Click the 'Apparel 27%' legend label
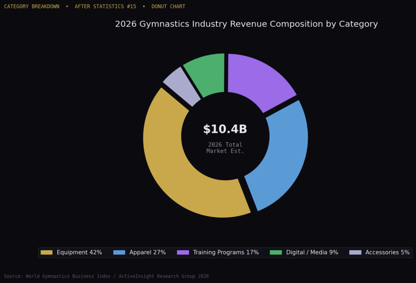416x283 pixels. [x=147, y=252]
